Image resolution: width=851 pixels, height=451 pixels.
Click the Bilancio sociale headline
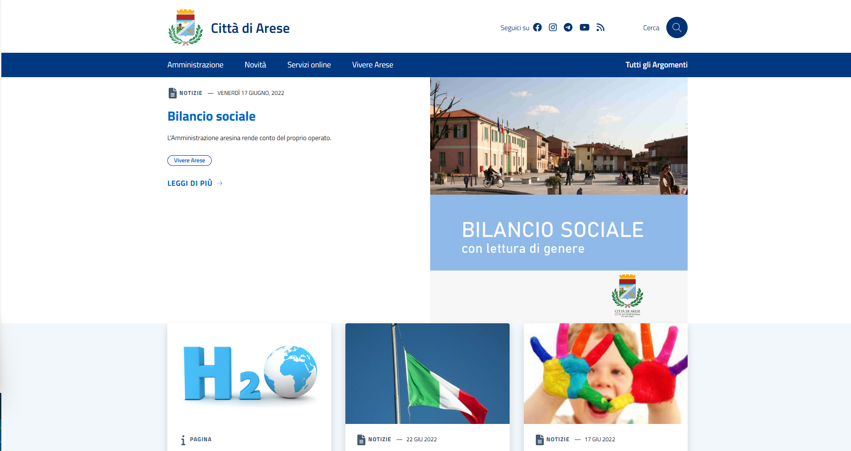tap(211, 116)
